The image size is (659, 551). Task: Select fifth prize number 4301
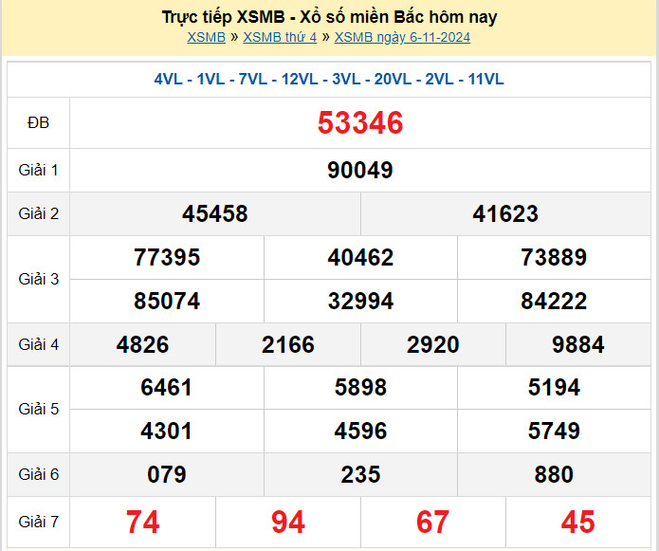tap(167, 431)
